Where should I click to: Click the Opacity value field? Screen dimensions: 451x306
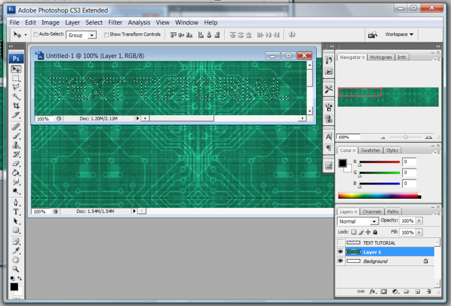click(407, 221)
